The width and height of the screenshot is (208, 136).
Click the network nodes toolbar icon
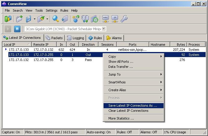76,19
